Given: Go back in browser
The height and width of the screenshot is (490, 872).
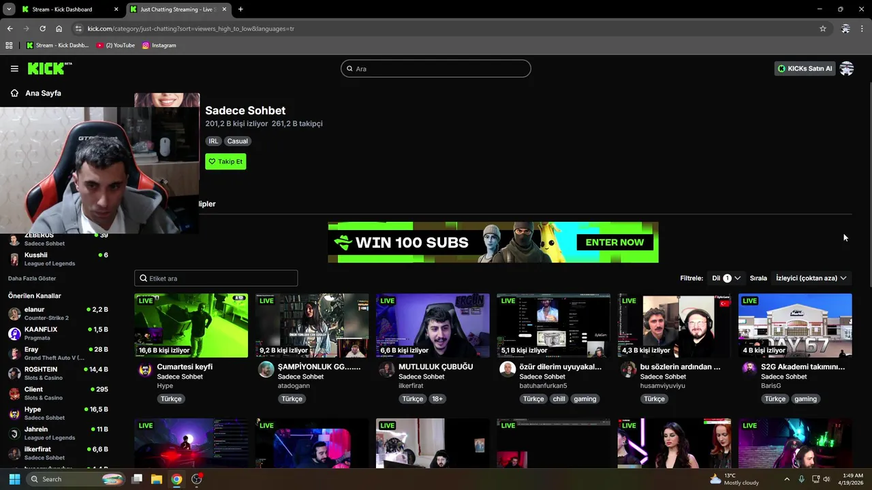Looking at the screenshot, I should pyautogui.click(x=10, y=29).
